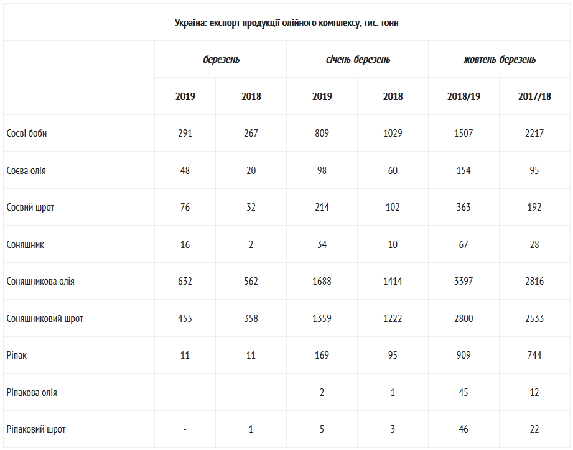The image size is (573, 450).
Task: Select the Соєвий шрот row label
Action: point(30,208)
